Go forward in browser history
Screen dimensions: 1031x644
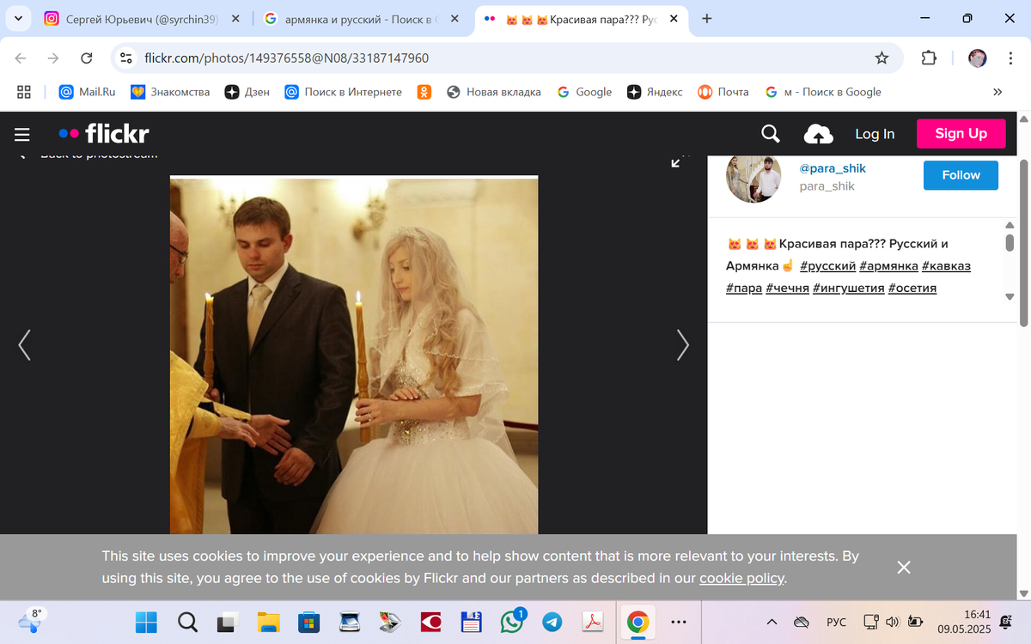(53, 58)
